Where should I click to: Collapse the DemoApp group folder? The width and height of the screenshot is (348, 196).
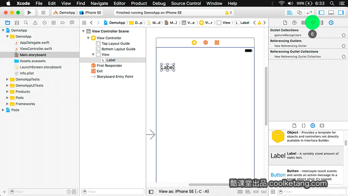(x=7, y=36)
